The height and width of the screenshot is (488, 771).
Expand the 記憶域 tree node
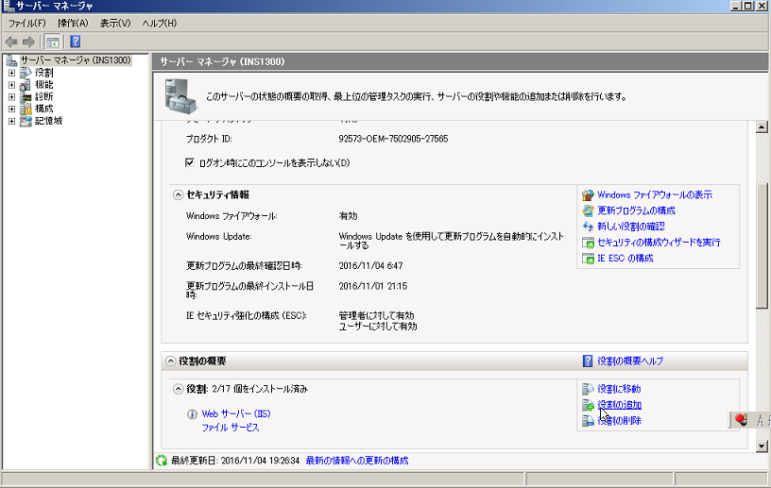11,121
